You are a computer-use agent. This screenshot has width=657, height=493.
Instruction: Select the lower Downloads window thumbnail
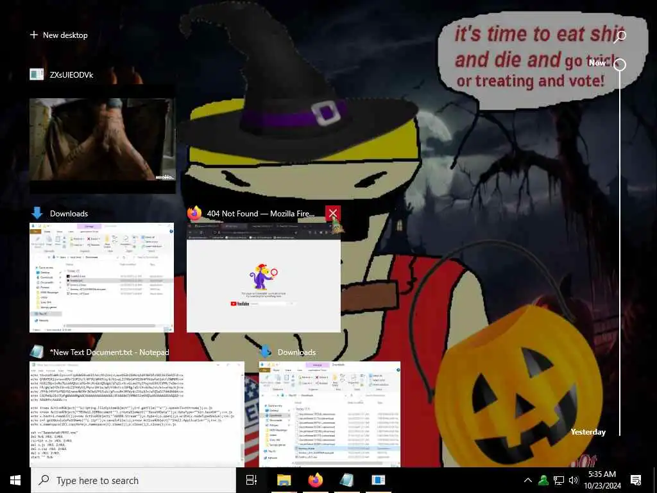(x=330, y=414)
